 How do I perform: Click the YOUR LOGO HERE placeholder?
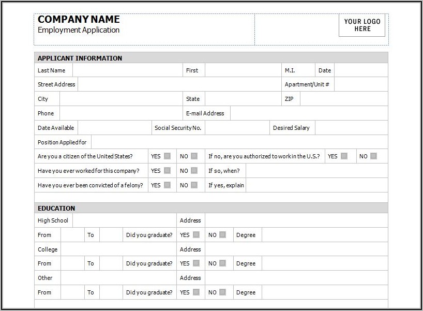(x=362, y=25)
